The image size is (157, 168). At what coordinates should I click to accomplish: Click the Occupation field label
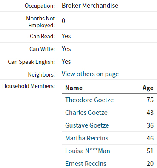tap(40, 6)
